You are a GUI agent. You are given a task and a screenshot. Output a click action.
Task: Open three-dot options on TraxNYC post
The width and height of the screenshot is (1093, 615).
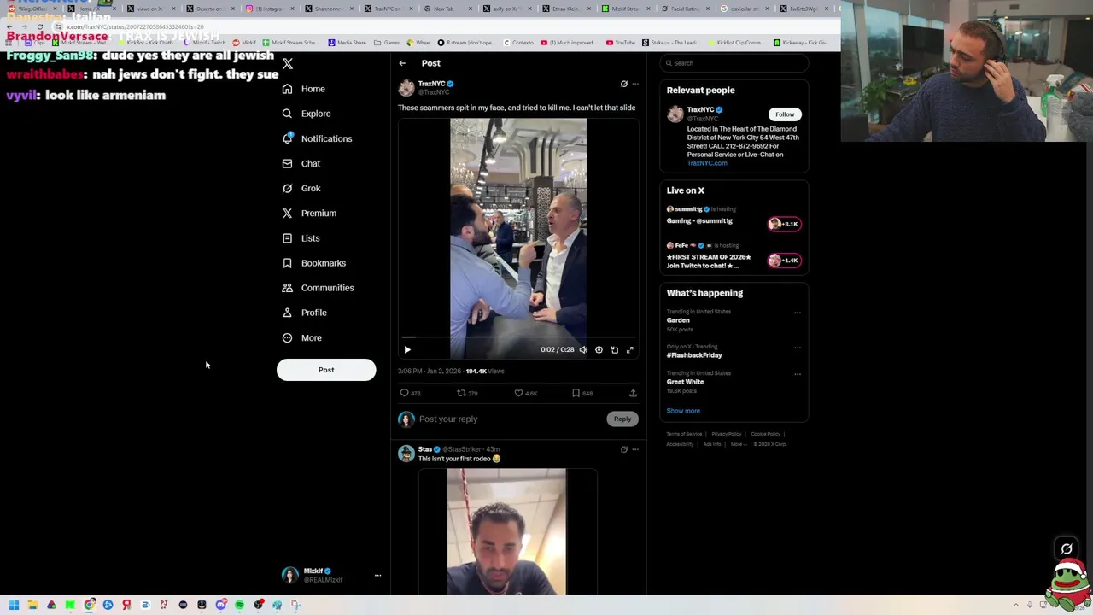[x=635, y=84]
